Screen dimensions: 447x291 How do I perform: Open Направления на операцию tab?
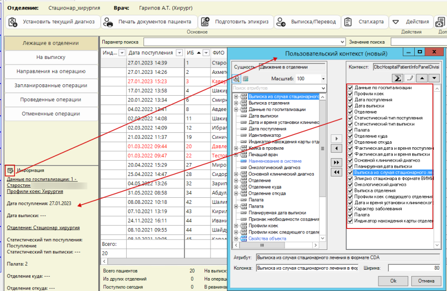[x=51, y=71]
